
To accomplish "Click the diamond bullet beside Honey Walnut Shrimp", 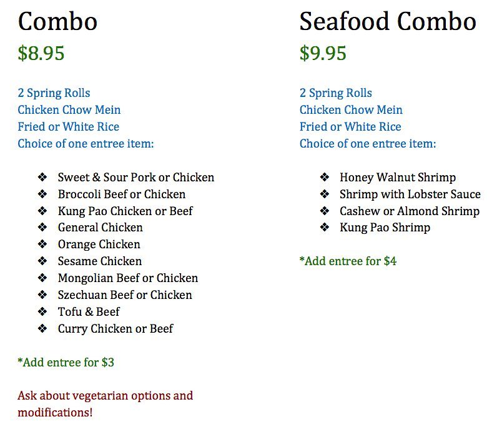I will coord(325,178).
